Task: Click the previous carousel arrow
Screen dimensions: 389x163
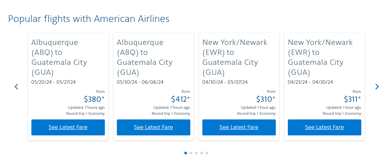Action: (16, 86)
